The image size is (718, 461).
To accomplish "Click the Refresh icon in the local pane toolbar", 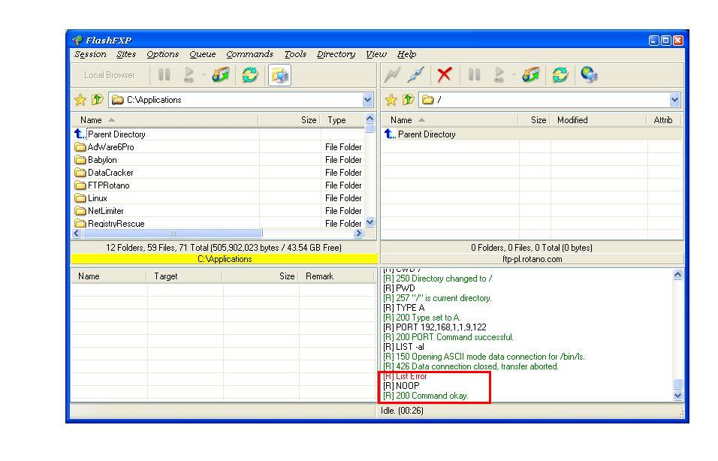I will tap(249, 75).
